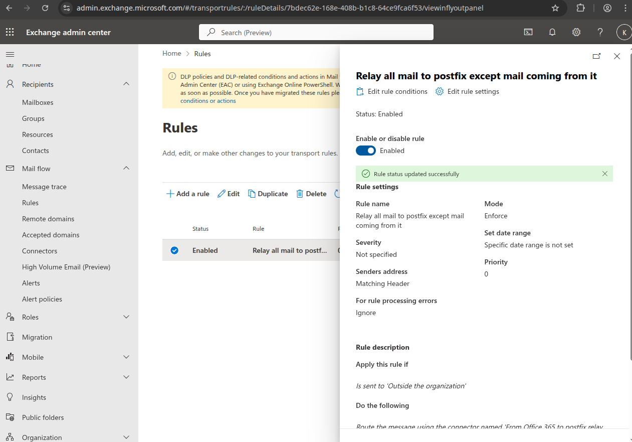Open Alerts in sidebar
Viewport: 632px width, 442px height.
click(31, 283)
